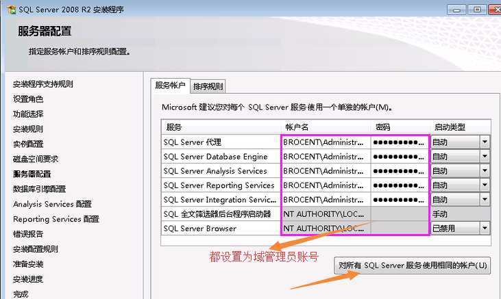501x299 pixels.
Task: Select the SQL Server Browser service name
Action: tap(200, 228)
